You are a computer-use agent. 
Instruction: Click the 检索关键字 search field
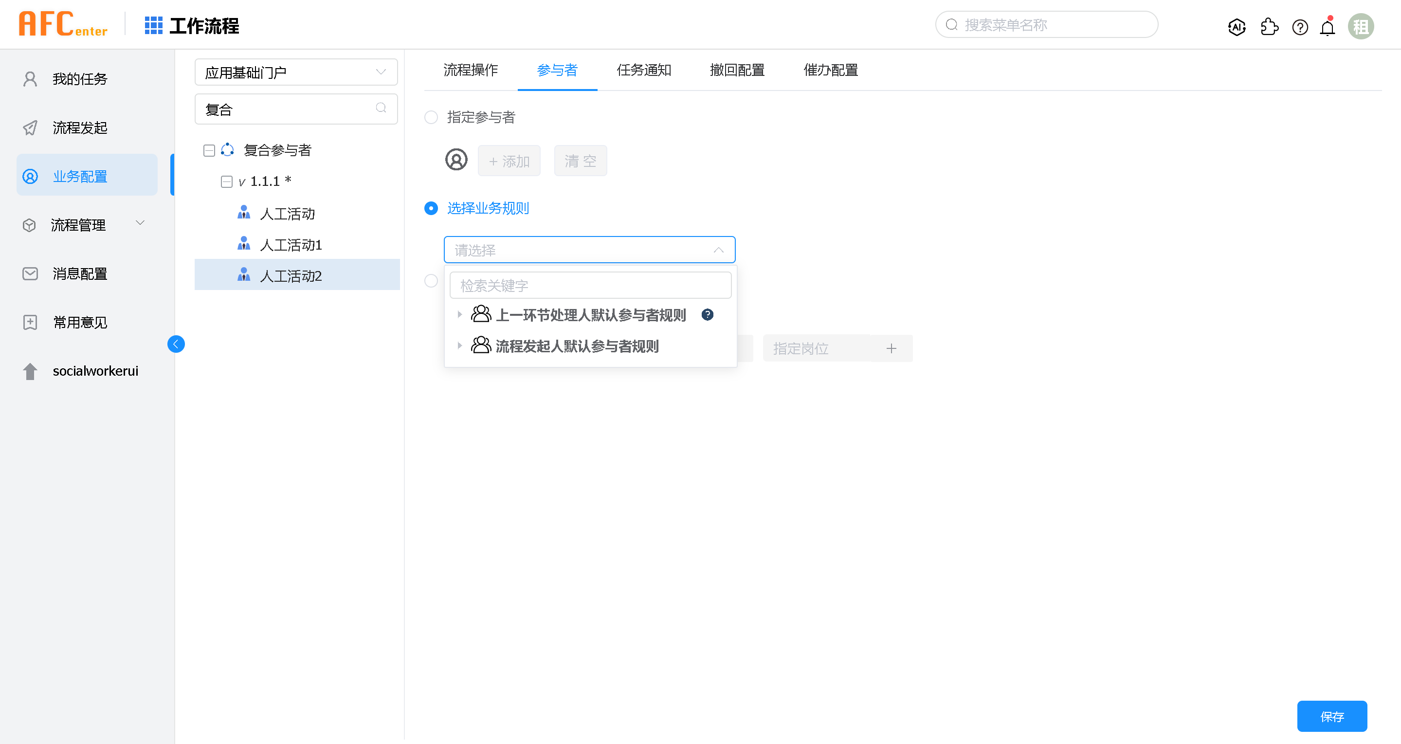(x=590, y=285)
